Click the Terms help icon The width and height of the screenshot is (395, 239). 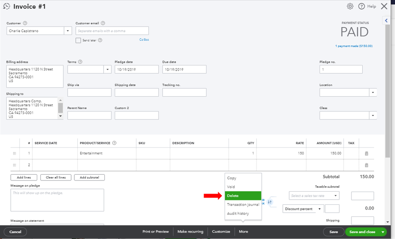80,62
